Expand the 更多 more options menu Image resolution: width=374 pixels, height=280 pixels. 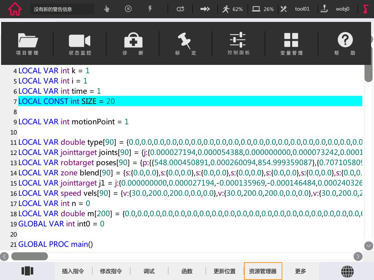pyautogui.click(x=301, y=271)
